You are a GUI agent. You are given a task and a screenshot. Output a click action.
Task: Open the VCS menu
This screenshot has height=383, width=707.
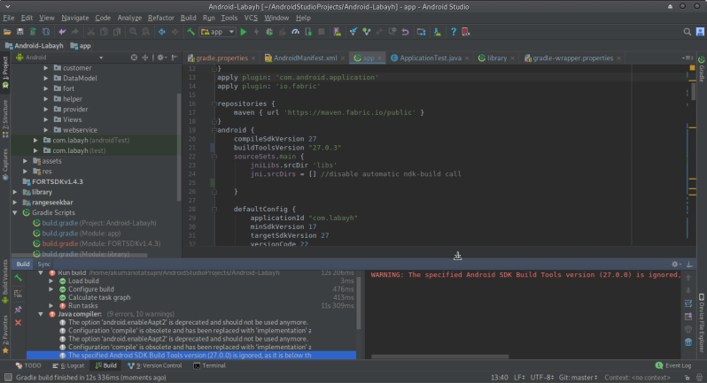click(251, 18)
